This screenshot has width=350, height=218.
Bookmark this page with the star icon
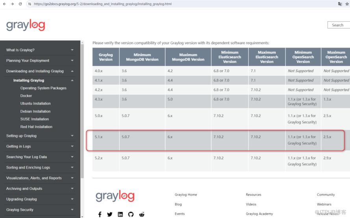(x=347, y=4)
